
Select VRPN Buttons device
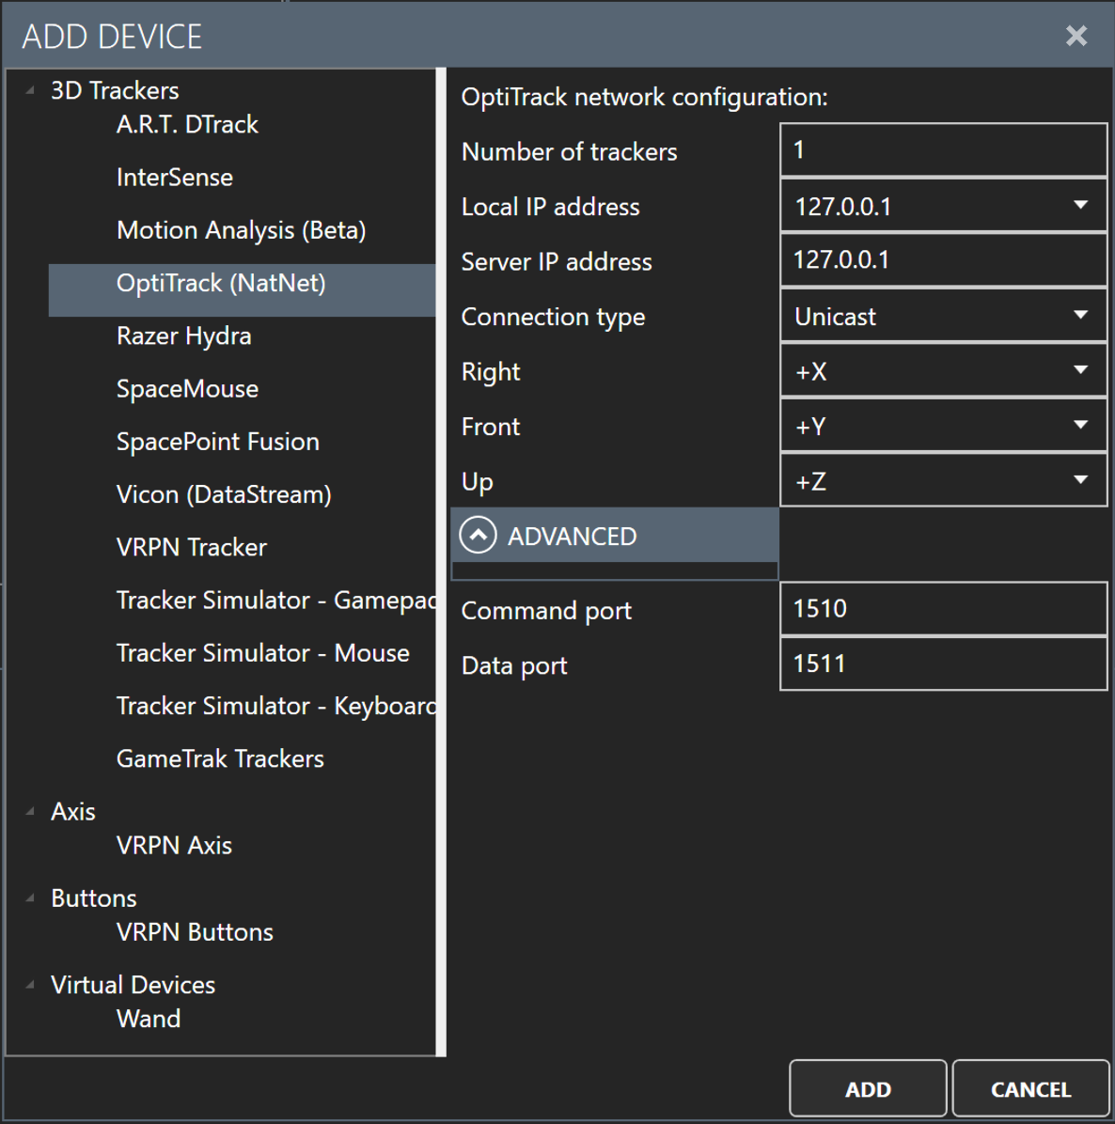[195, 932]
